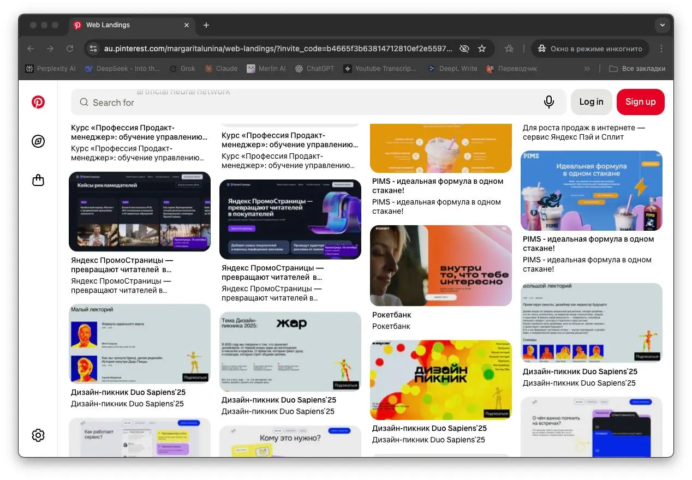Expand the tab search dropdown chevron
This screenshot has height=480, width=692.
pos(662,25)
